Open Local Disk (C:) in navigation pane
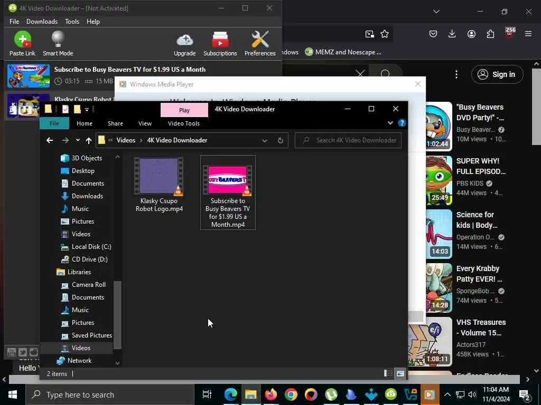Screen dimensions: 541x405 [x=86, y=247]
